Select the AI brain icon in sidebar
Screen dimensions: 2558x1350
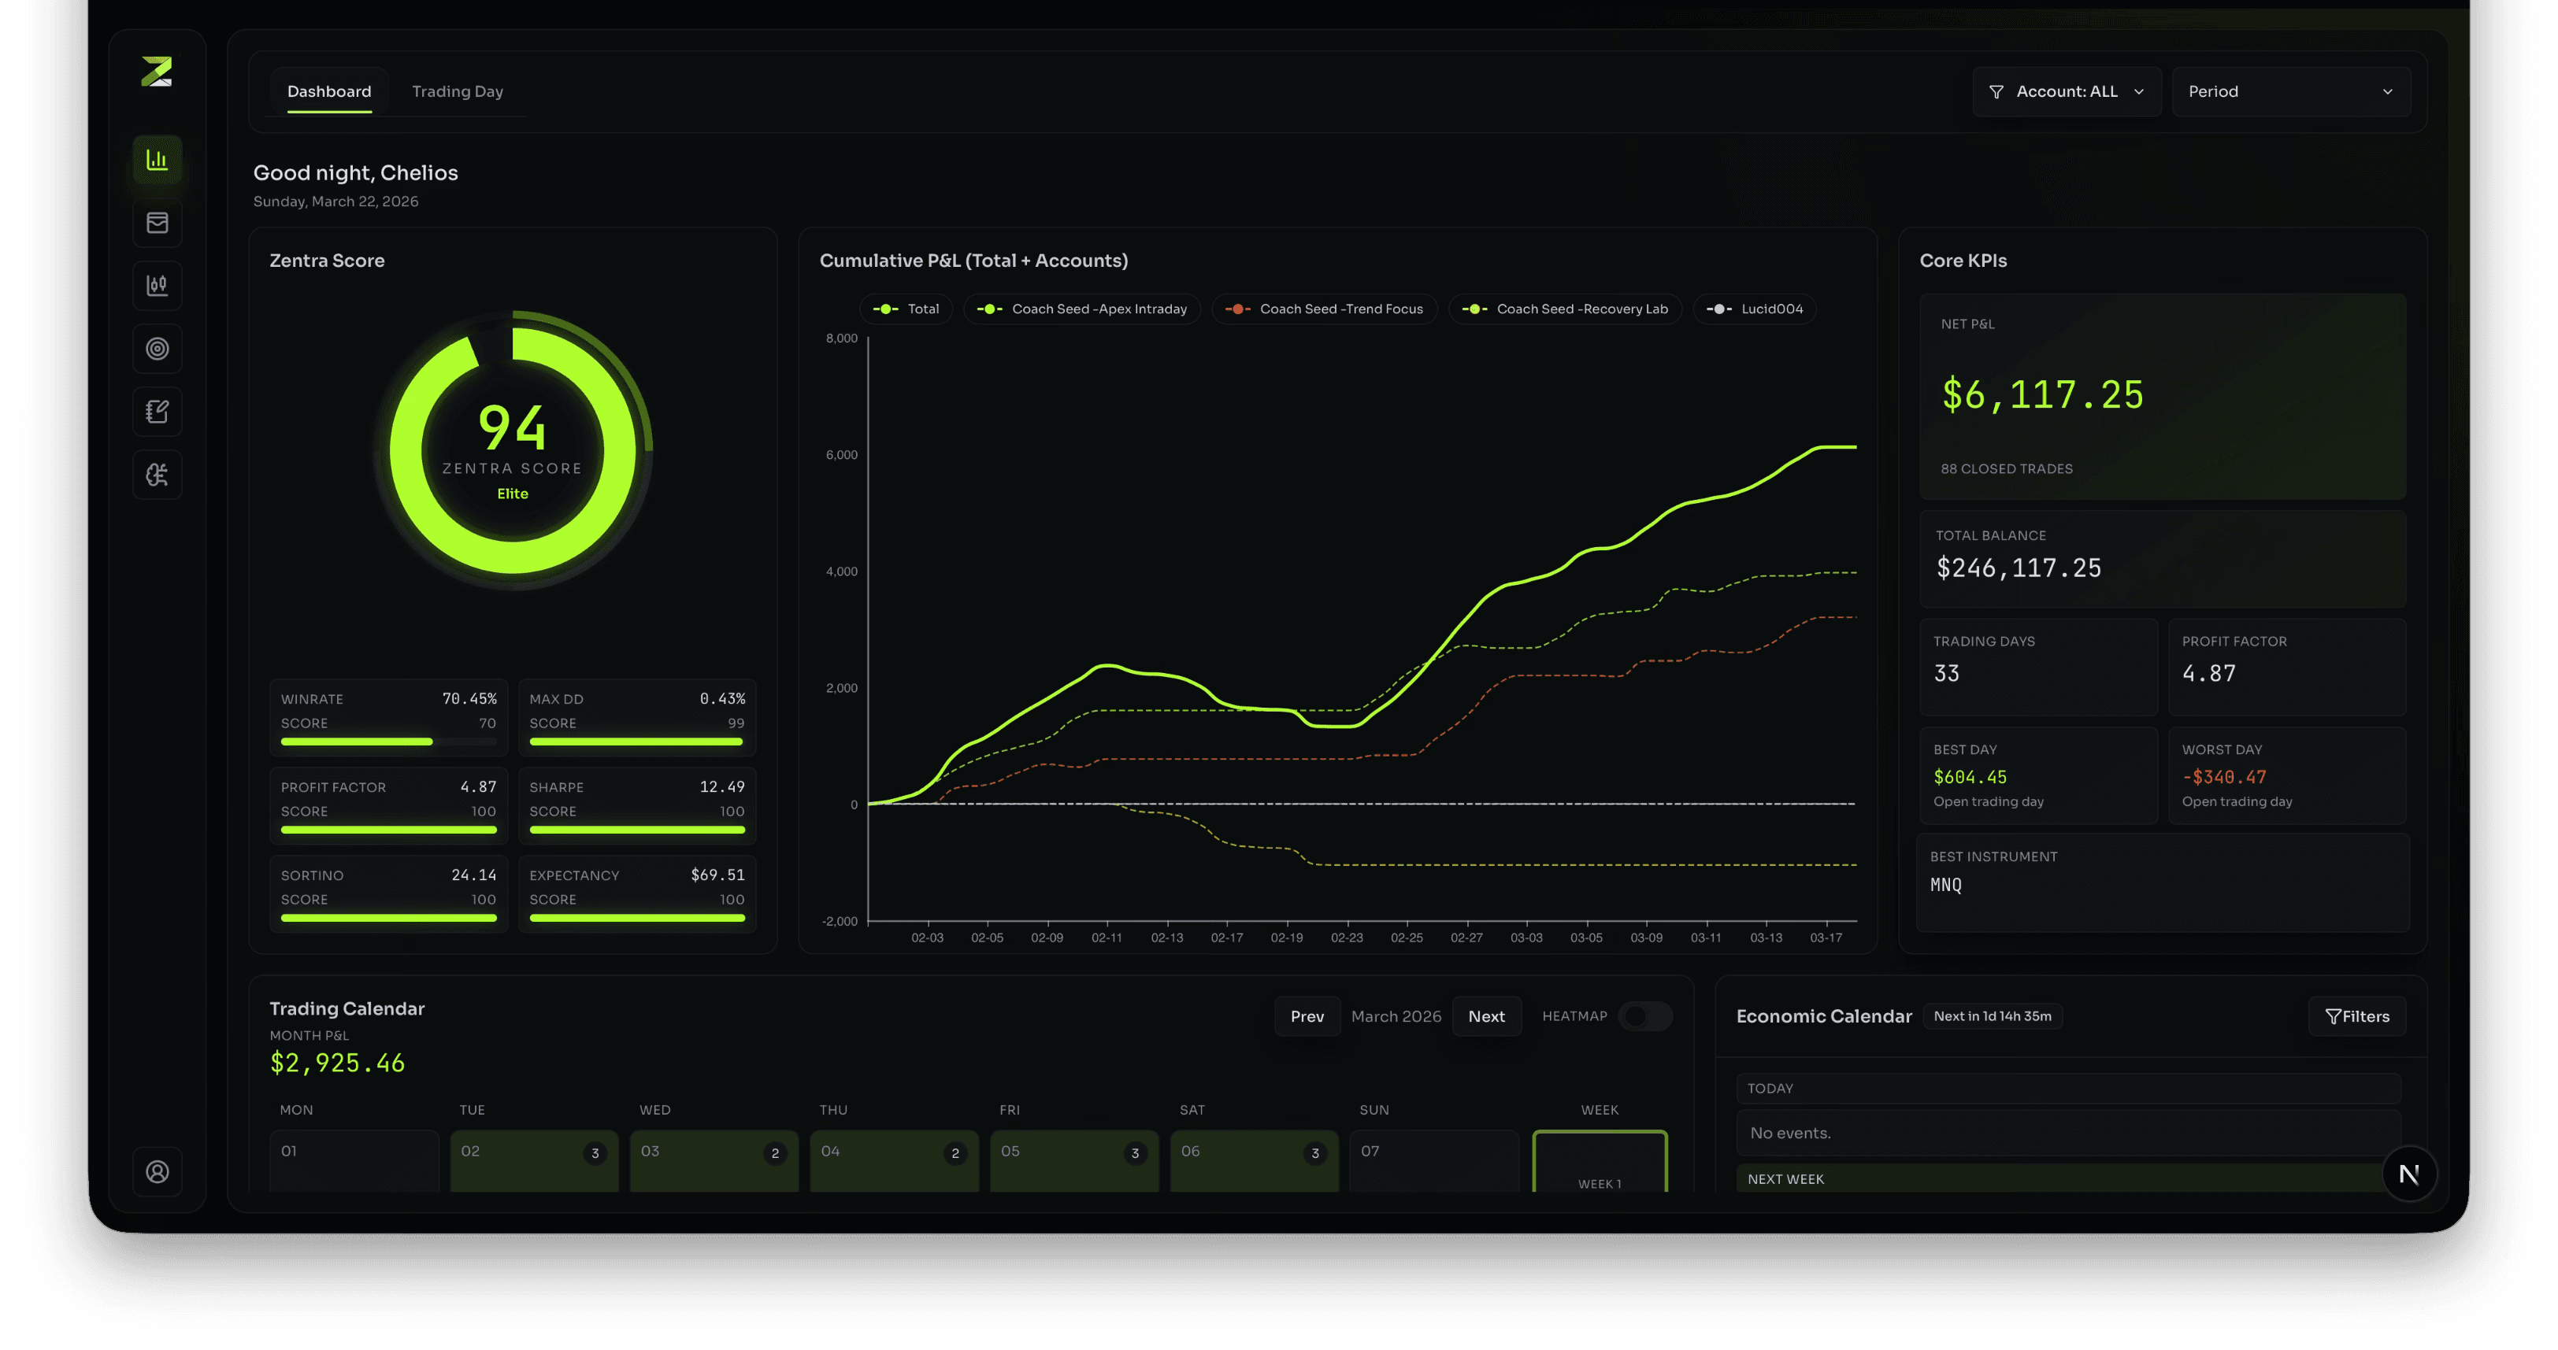157,475
